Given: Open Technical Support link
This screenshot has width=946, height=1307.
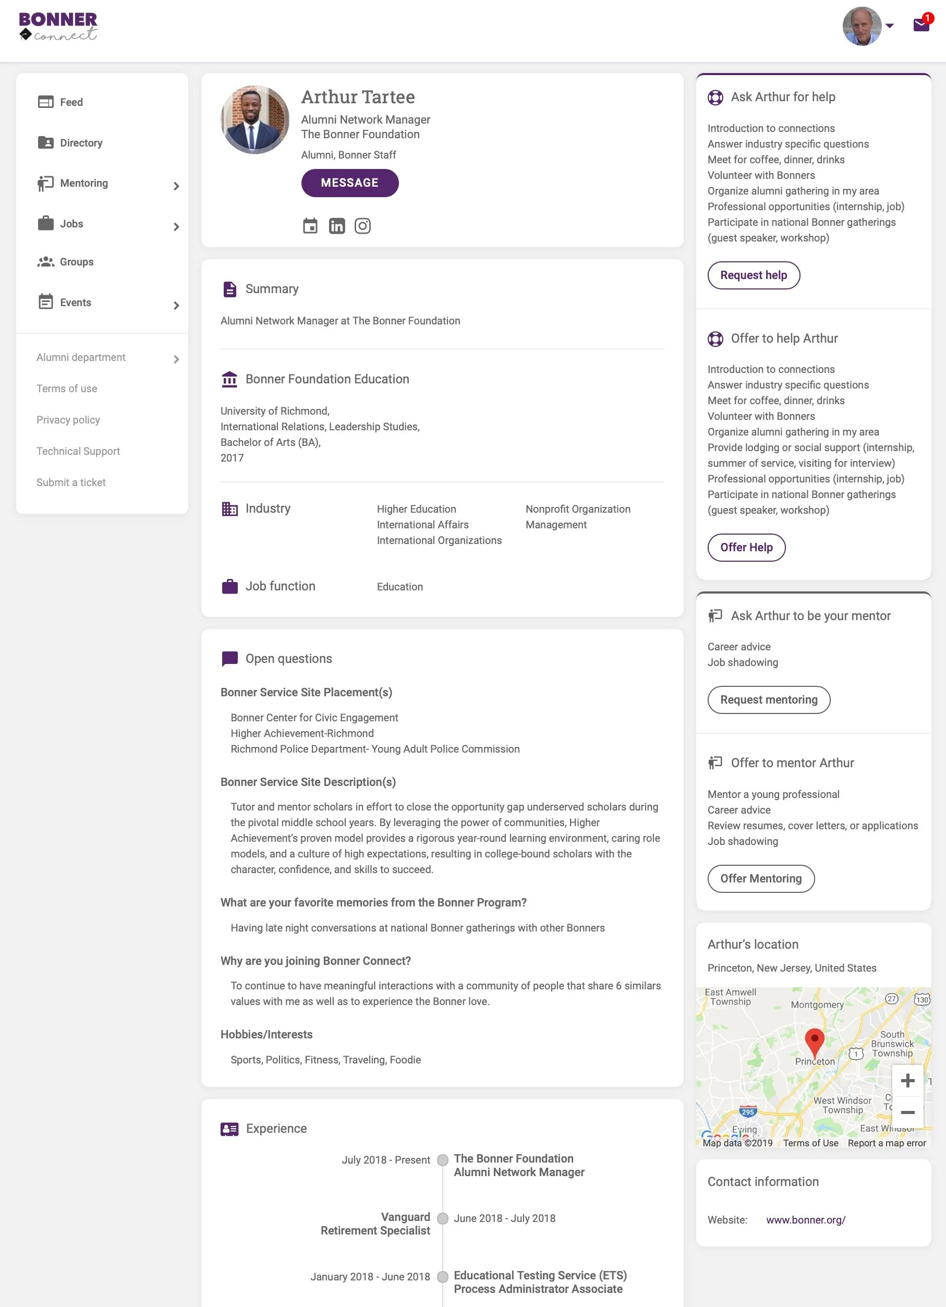Looking at the screenshot, I should 78,451.
